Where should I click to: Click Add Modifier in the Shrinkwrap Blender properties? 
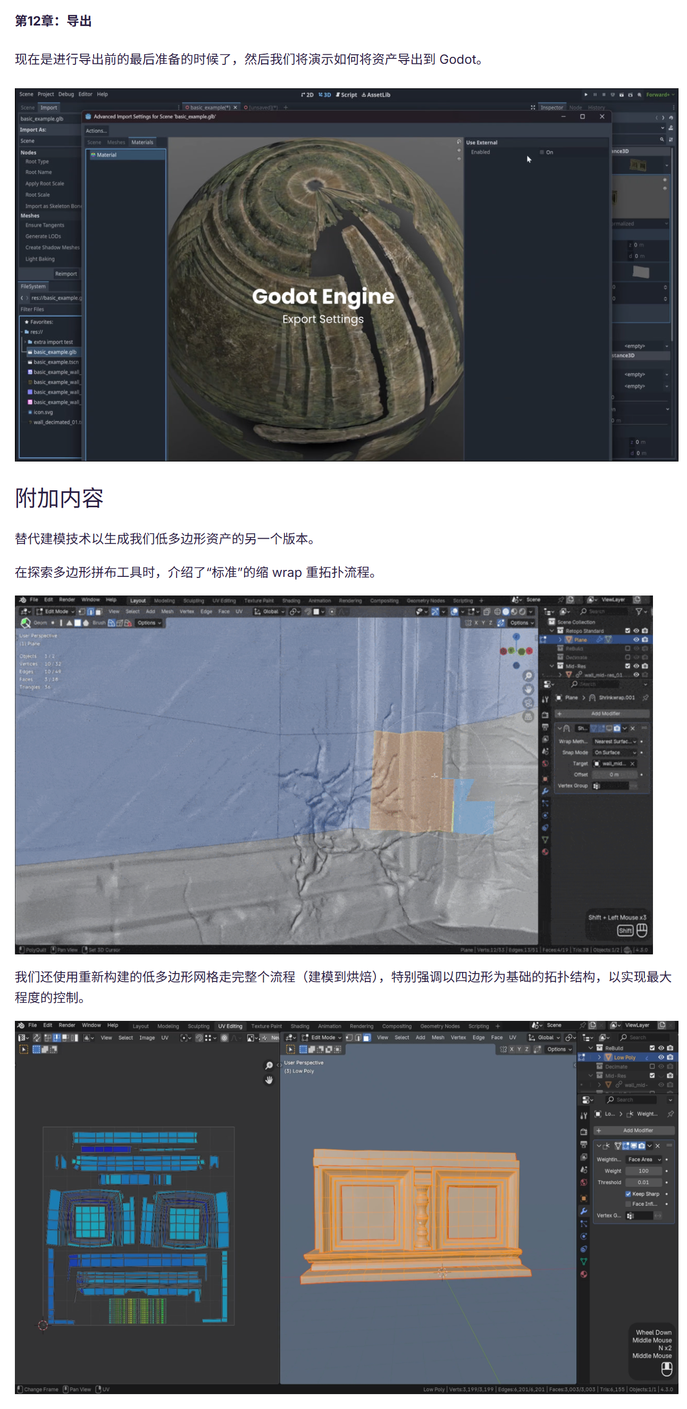[602, 714]
